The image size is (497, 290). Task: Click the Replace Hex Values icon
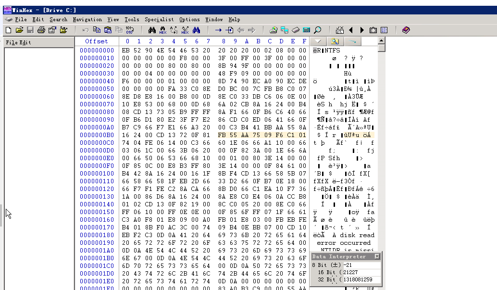pyautogui.click(x=185, y=30)
